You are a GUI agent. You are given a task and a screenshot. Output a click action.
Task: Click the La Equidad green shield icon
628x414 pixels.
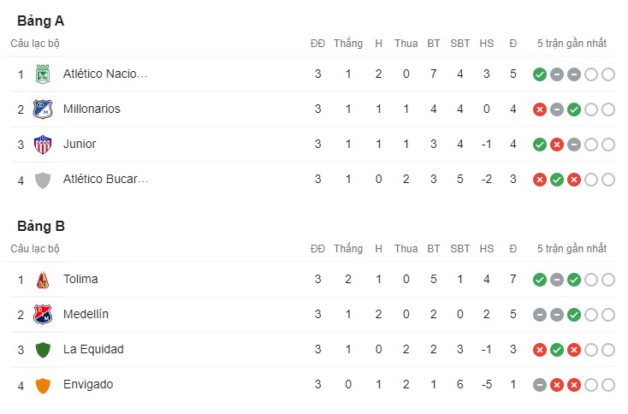pos(42,350)
